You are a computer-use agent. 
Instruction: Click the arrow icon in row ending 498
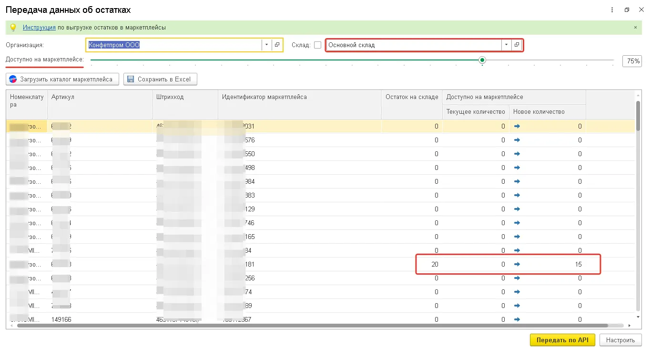517,168
